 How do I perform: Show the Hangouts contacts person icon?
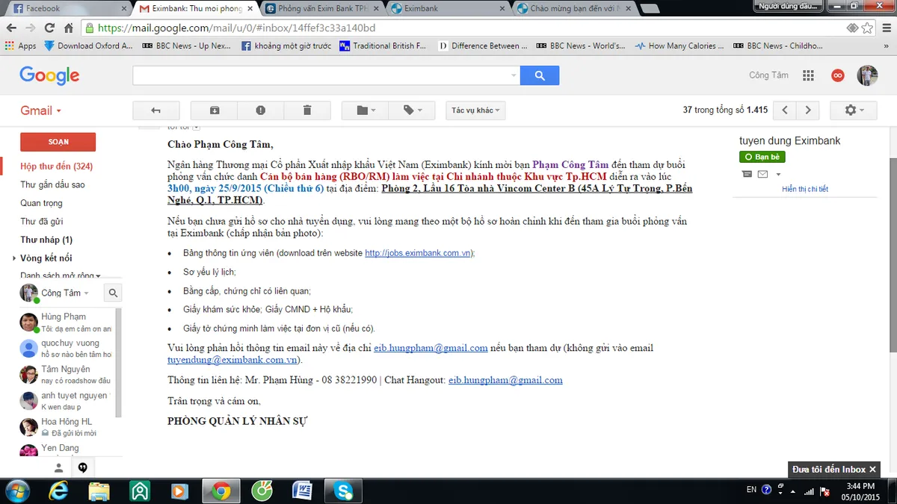(58, 467)
